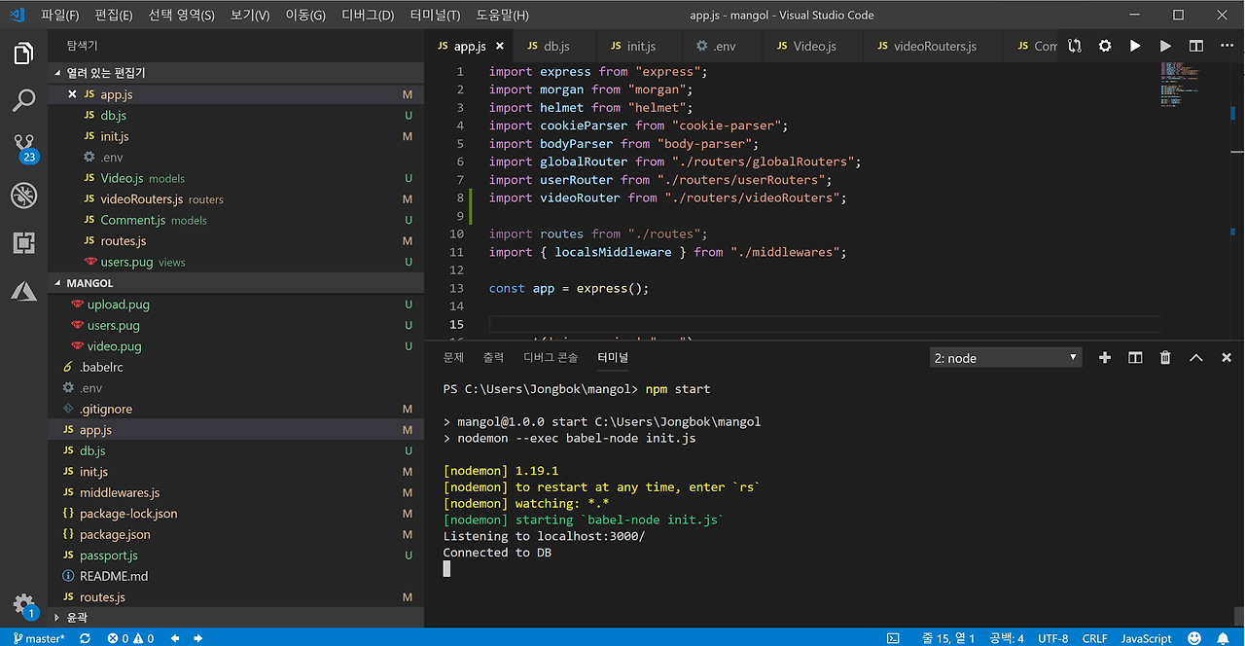1245x646 pixels.
Task: Change the CRLF line ending setting
Action: [1094, 638]
